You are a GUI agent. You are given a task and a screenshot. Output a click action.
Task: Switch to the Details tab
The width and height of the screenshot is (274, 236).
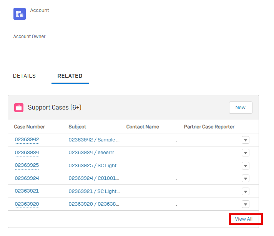[x=24, y=76]
